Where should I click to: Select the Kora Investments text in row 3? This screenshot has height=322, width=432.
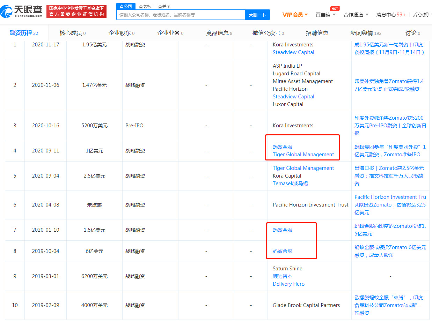(x=293, y=126)
